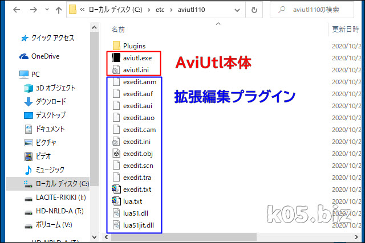
Task: Click the ドキュメント page icon
Action: [x=29, y=129]
